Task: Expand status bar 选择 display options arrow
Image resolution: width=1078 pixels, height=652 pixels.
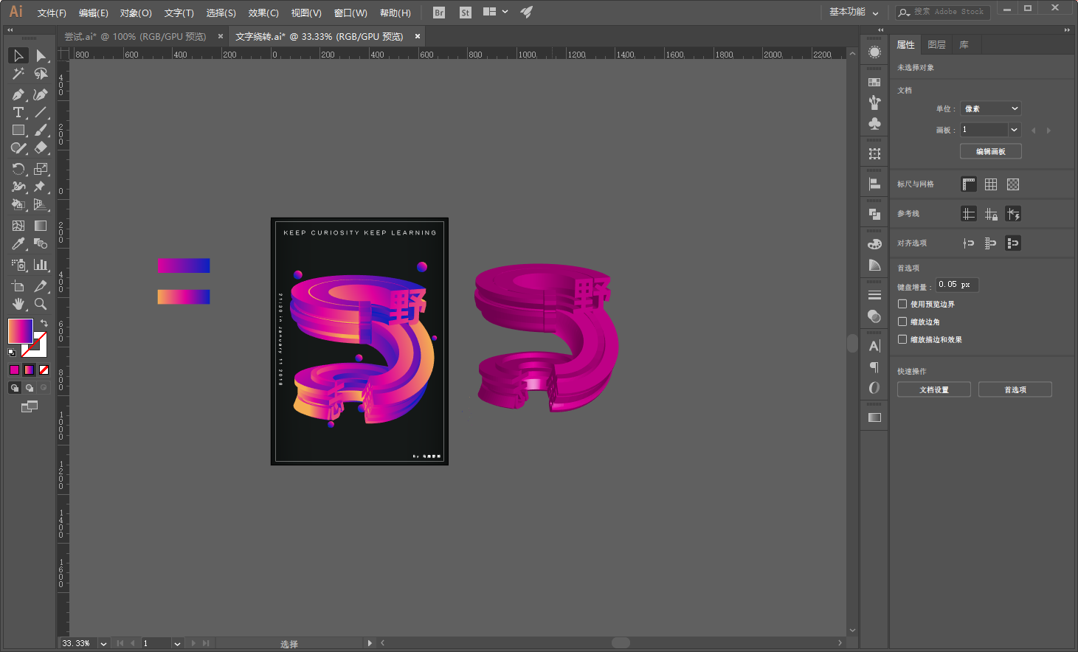Action: [x=370, y=643]
